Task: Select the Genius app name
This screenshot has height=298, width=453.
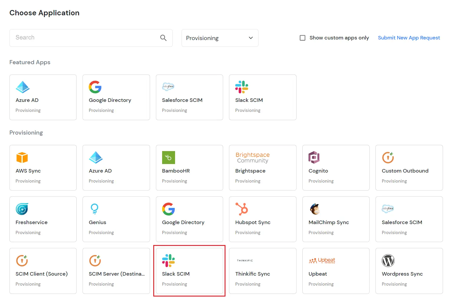Action: [x=98, y=222]
